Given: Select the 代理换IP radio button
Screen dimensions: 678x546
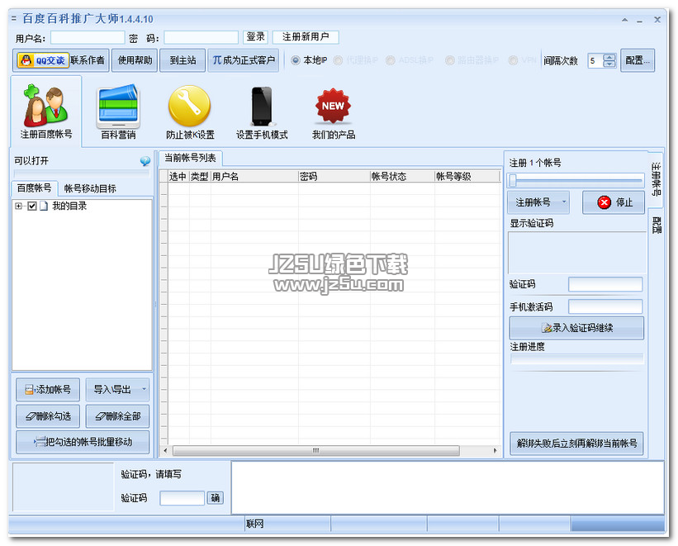Looking at the screenshot, I should (338, 60).
